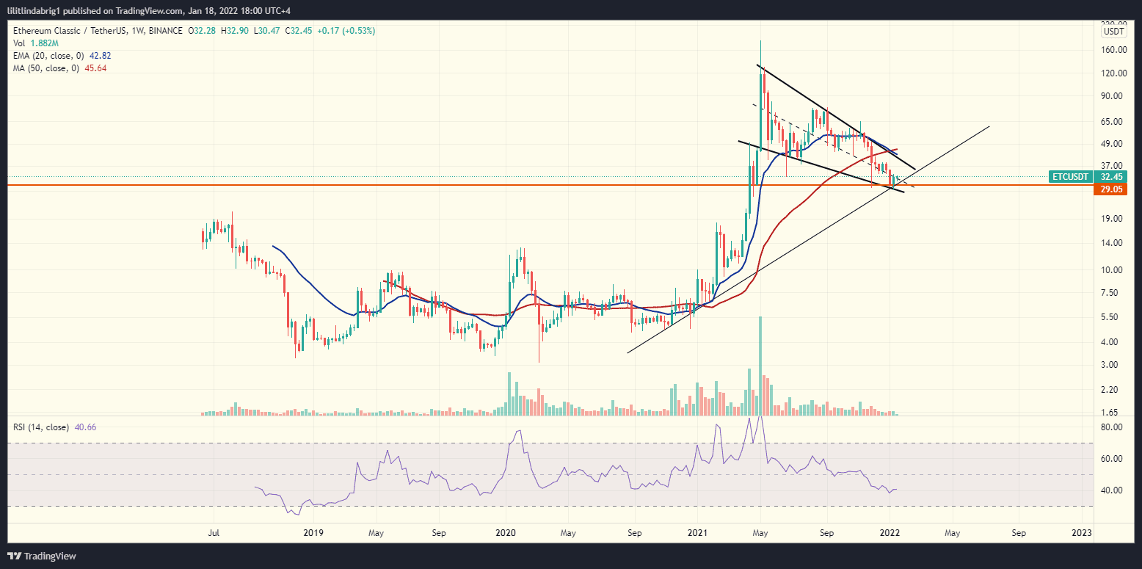Image resolution: width=1142 pixels, height=569 pixels.
Task: Click the orange 29.05 price level label
Action: tap(1110, 189)
